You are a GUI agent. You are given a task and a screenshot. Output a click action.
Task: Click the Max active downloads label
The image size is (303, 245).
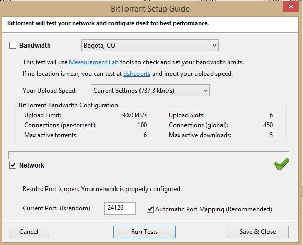pos(200,135)
